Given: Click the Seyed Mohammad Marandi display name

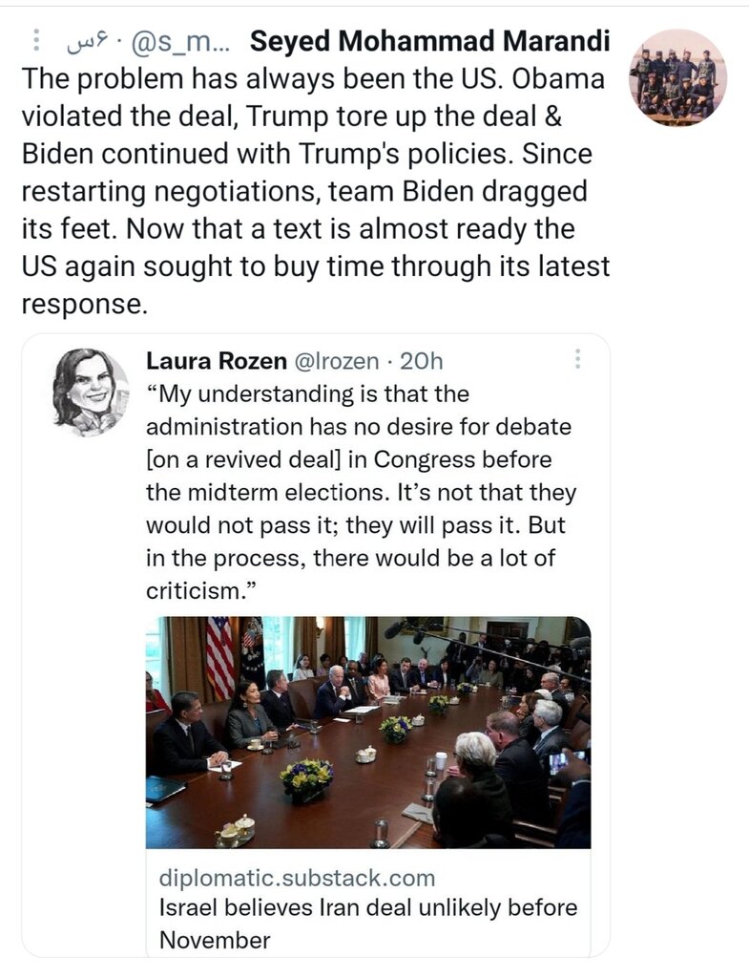Looking at the screenshot, I should pos(428,42).
